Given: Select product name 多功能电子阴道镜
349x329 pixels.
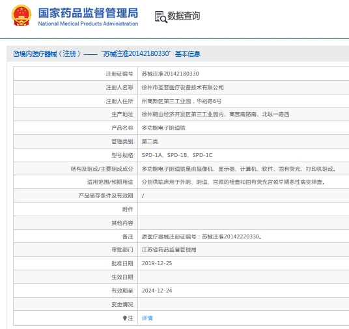Looking at the screenshot, I should (163, 128).
